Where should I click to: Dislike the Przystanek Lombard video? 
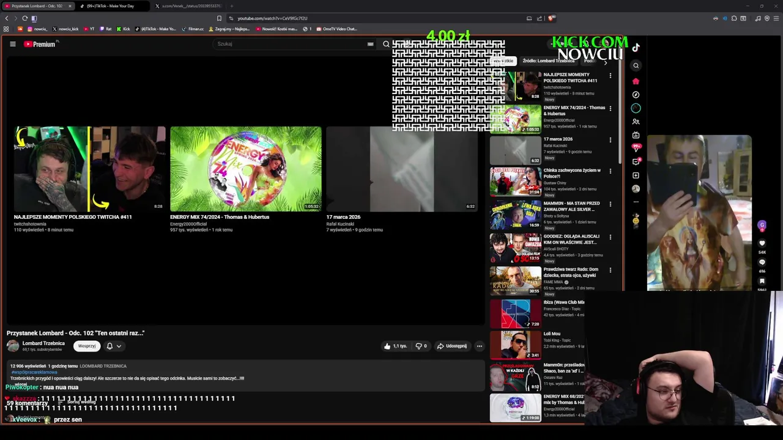coord(421,346)
